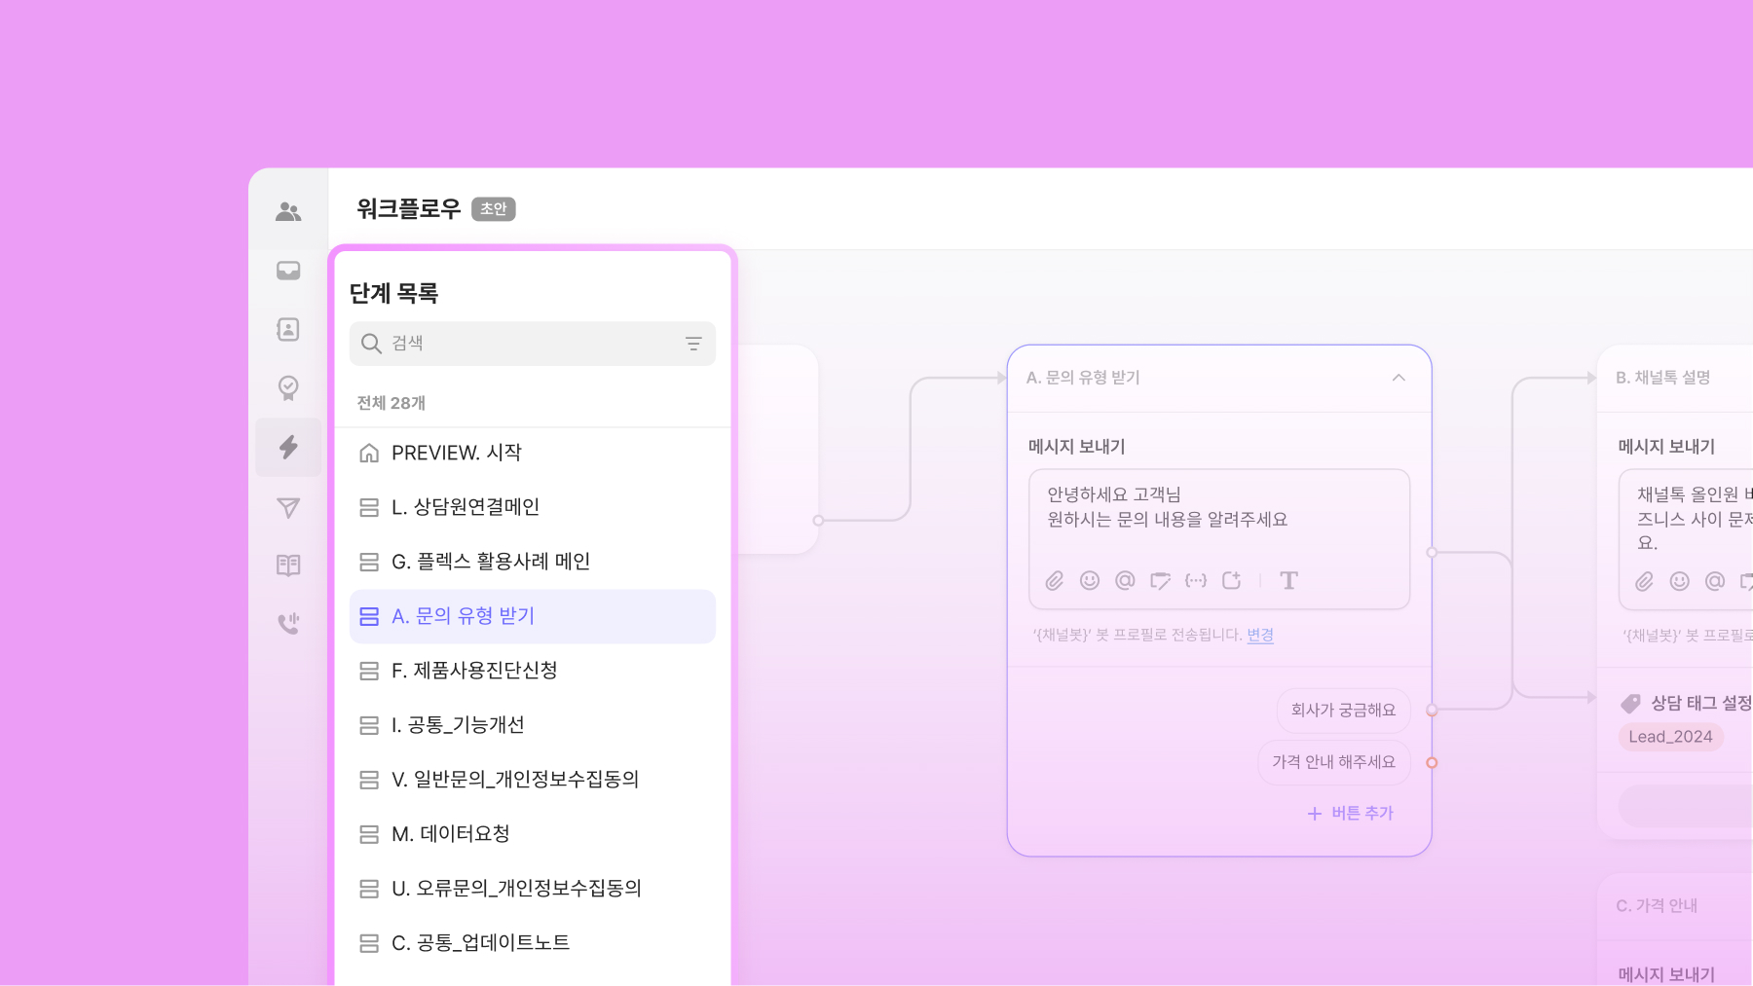1753x986 pixels.
Task: Collapse the A. 문의 유형 받기 node
Action: point(1399,378)
